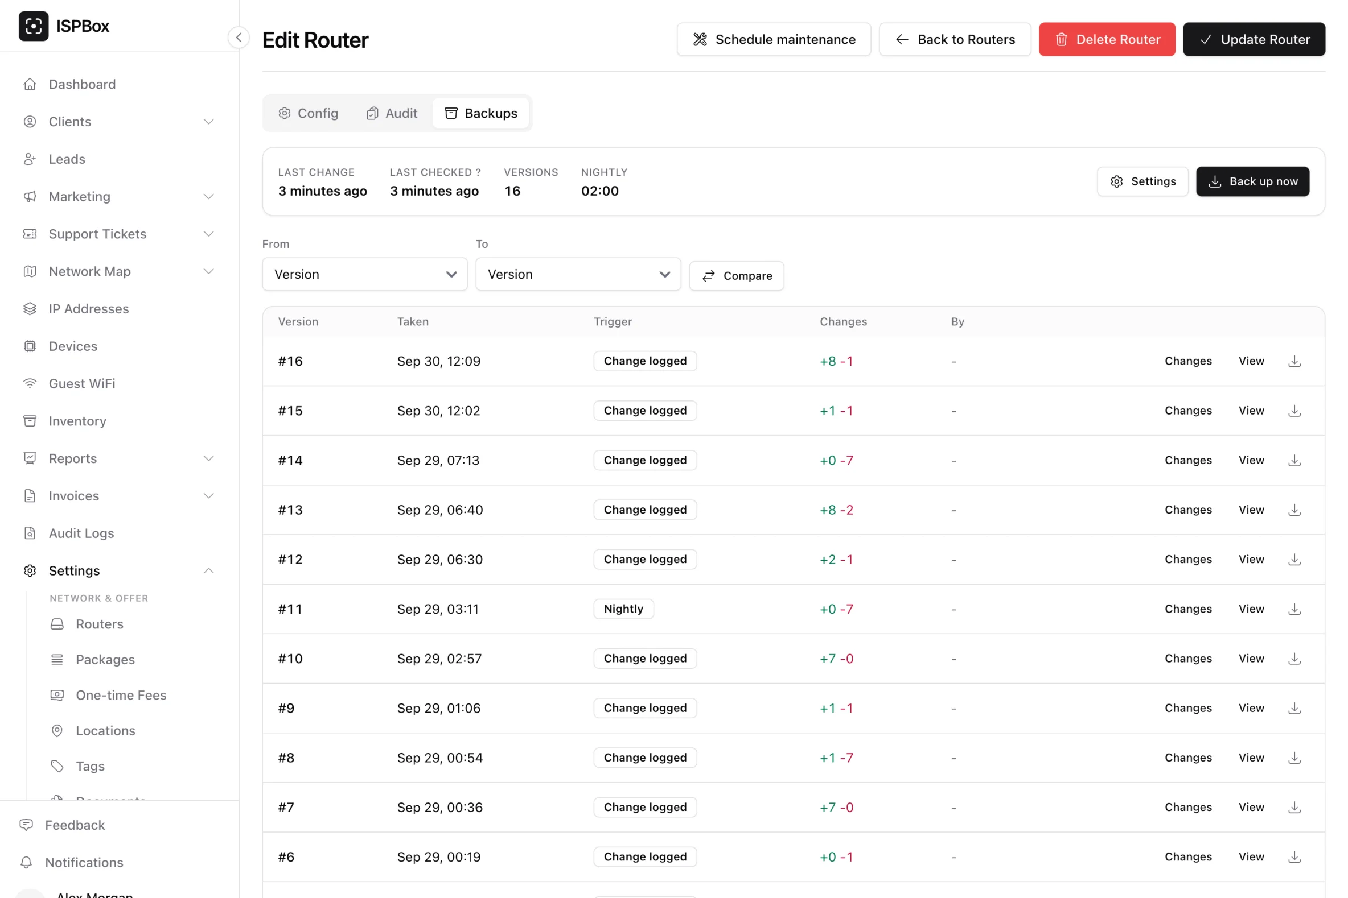
Task: Click the Compare button
Action: 737,276
